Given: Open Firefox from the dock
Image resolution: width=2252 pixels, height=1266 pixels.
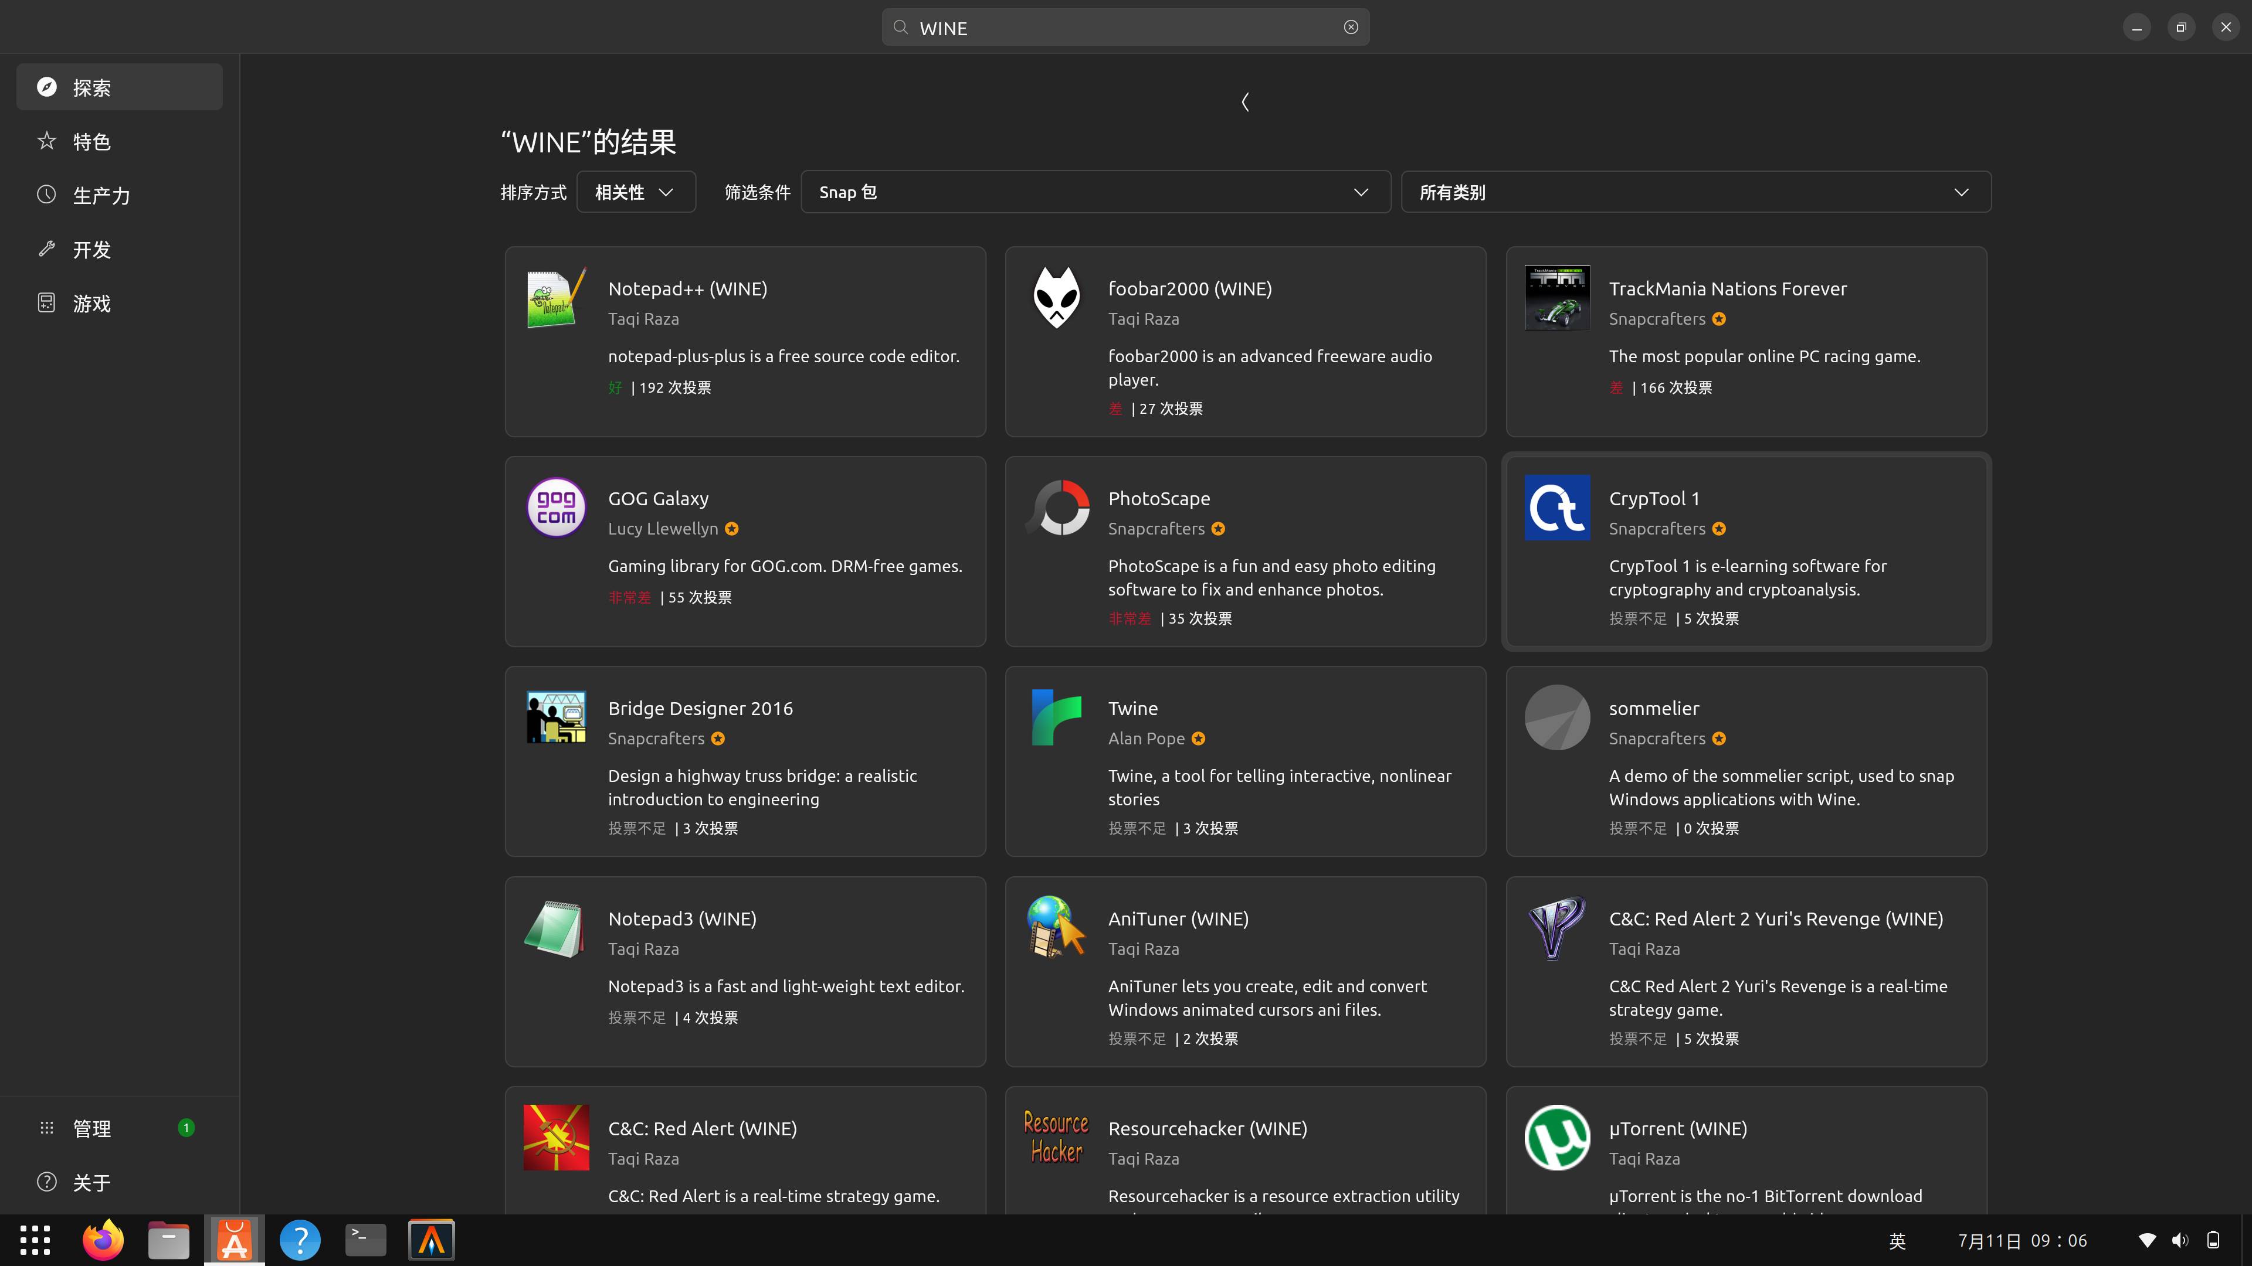Looking at the screenshot, I should tap(103, 1240).
